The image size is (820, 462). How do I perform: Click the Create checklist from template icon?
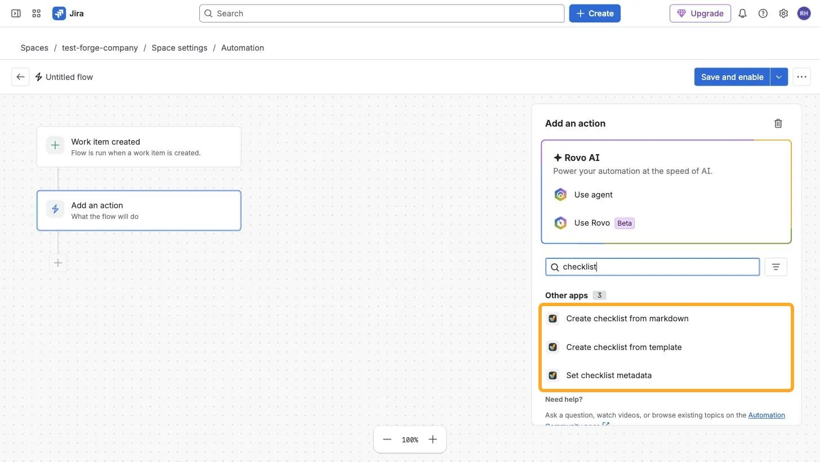[552, 347]
